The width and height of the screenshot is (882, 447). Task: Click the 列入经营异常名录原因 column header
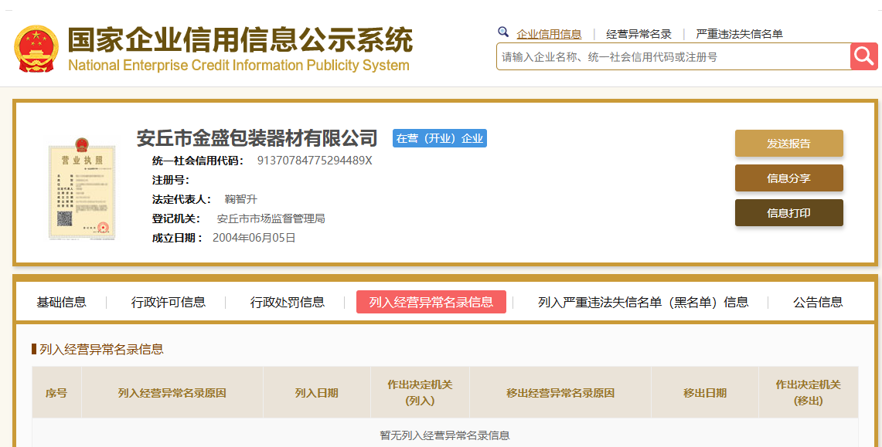pyautogui.click(x=172, y=392)
